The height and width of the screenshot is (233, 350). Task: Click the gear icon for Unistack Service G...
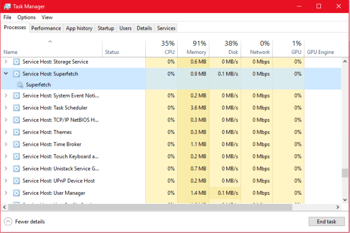click(16, 169)
